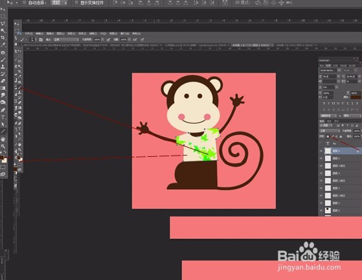This screenshot has height=280, width=362.
Task: Hide 图层 3 拷贝 with its eye icon
Action: (321, 181)
